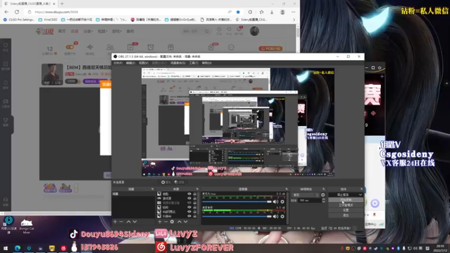Lock the fifth source in Sources list
This screenshot has height=253, width=450.
click(195, 212)
